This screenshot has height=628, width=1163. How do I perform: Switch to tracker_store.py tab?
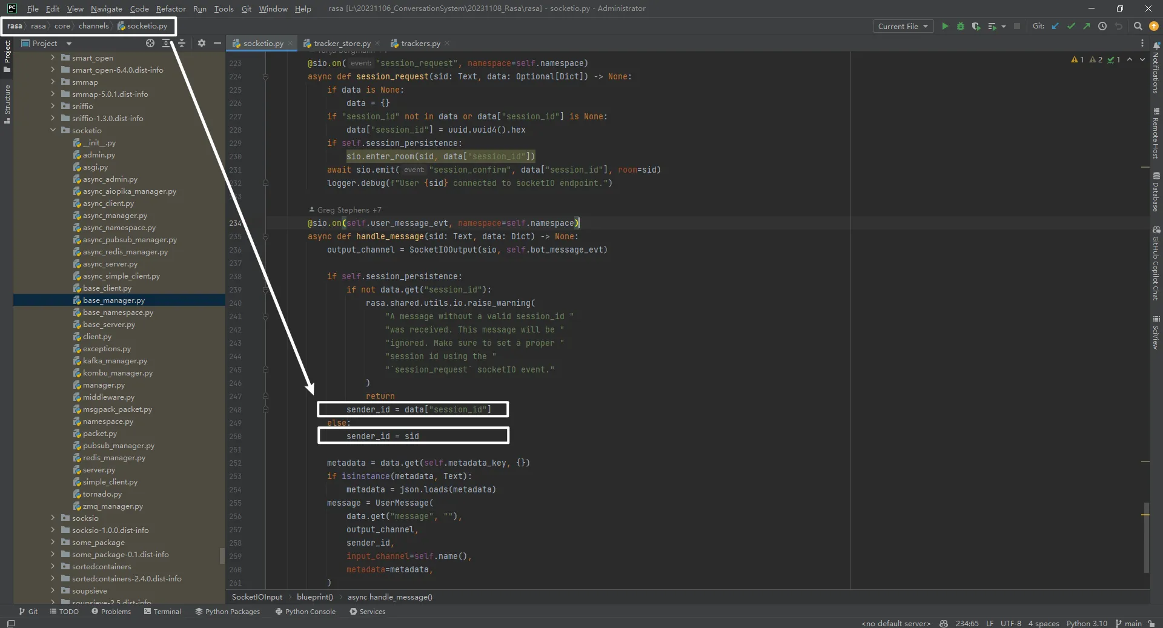point(342,43)
